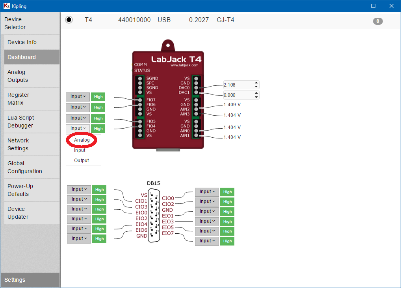Select the T4 device radio button
Viewport: 401px width, 288px height.
tap(69, 20)
